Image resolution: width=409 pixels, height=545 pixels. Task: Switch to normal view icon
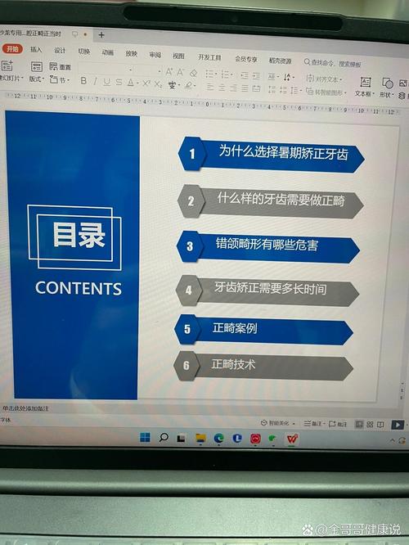point(359,424)
